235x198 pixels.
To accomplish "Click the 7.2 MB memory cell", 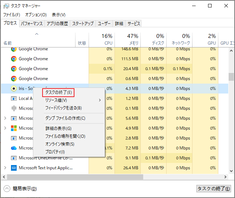I will click(128, 148).
